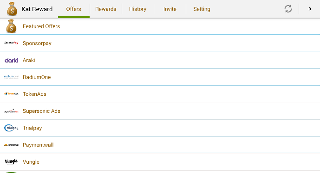Open the Trialpay circular logo
The image size is (320, 173).
pyautogui.click(x=11, y=128)
